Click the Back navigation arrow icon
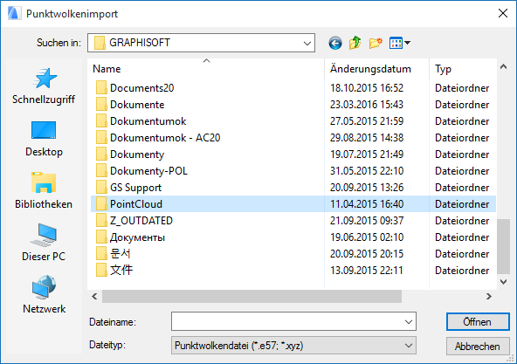Viewport: 517px width, 364px height. pos(335,43)
